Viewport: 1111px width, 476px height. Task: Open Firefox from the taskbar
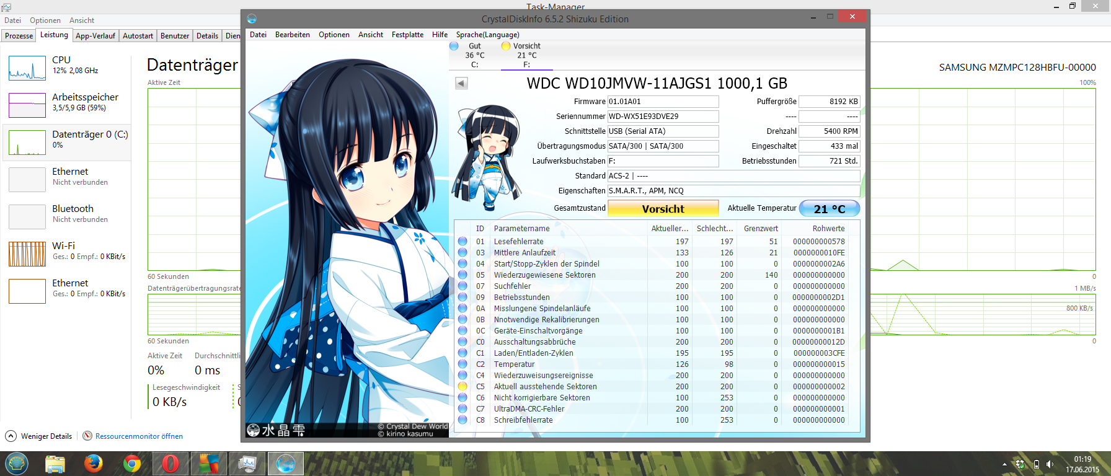pyautogui.click(x=94, y=464)
